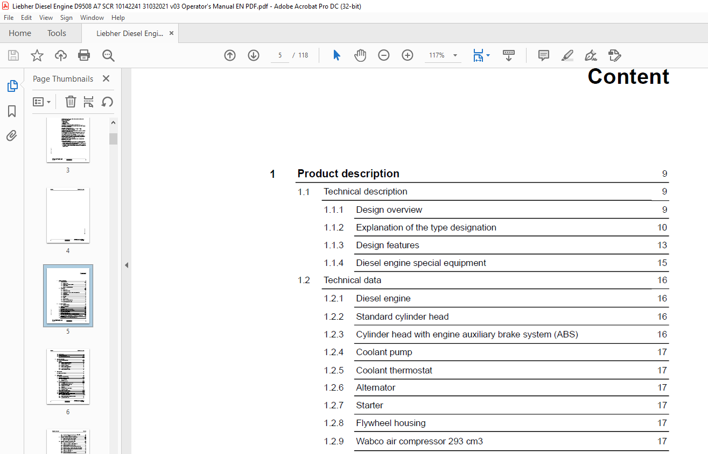The height and width of the screenshot is (454, 708).
Task: Open the Window menu
Action: click(92, 18)
